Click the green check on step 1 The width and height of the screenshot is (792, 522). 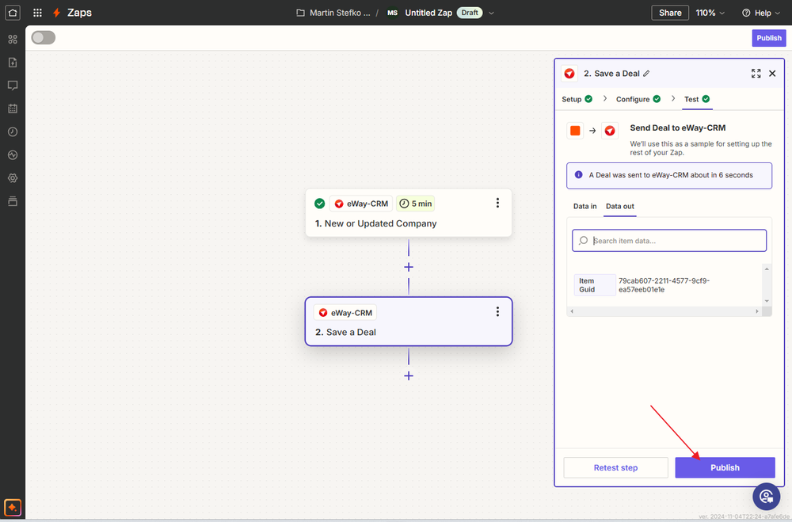point(320,204)
